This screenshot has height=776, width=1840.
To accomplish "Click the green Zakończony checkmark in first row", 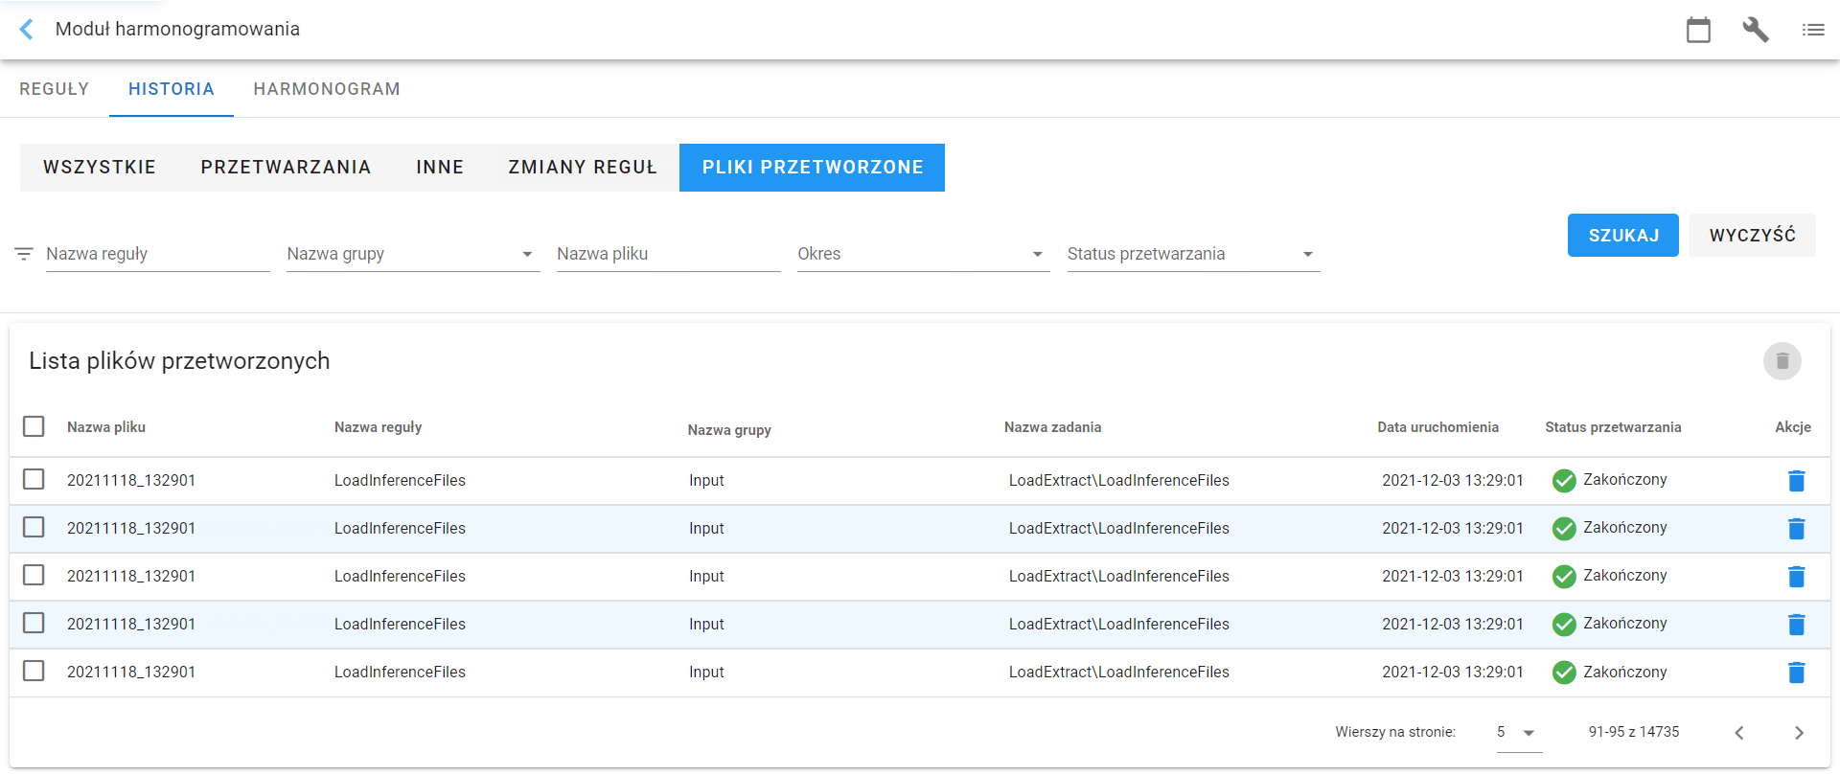I will (1564, 481).
